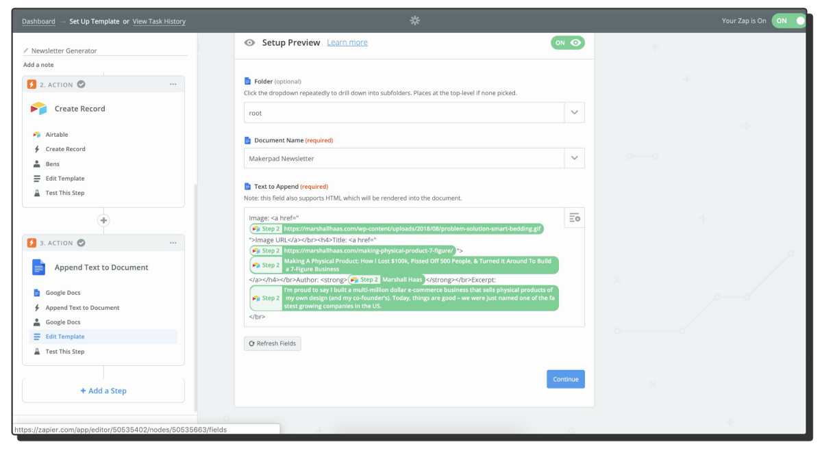Viewport: 822px width, 457px height.
Task: Open the insert field icon in Text to Append
Action: click(x=575, y=218)
